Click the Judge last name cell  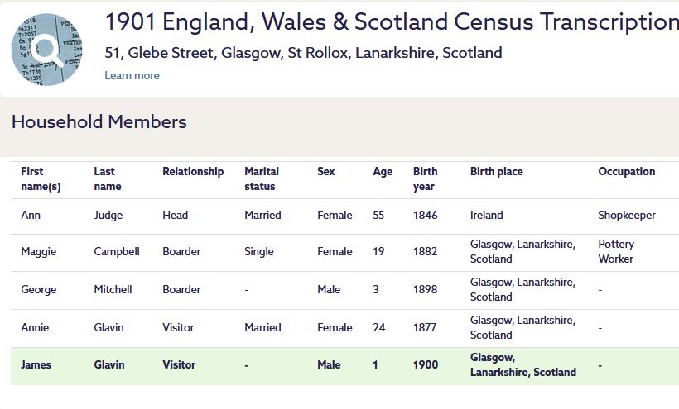108,216
